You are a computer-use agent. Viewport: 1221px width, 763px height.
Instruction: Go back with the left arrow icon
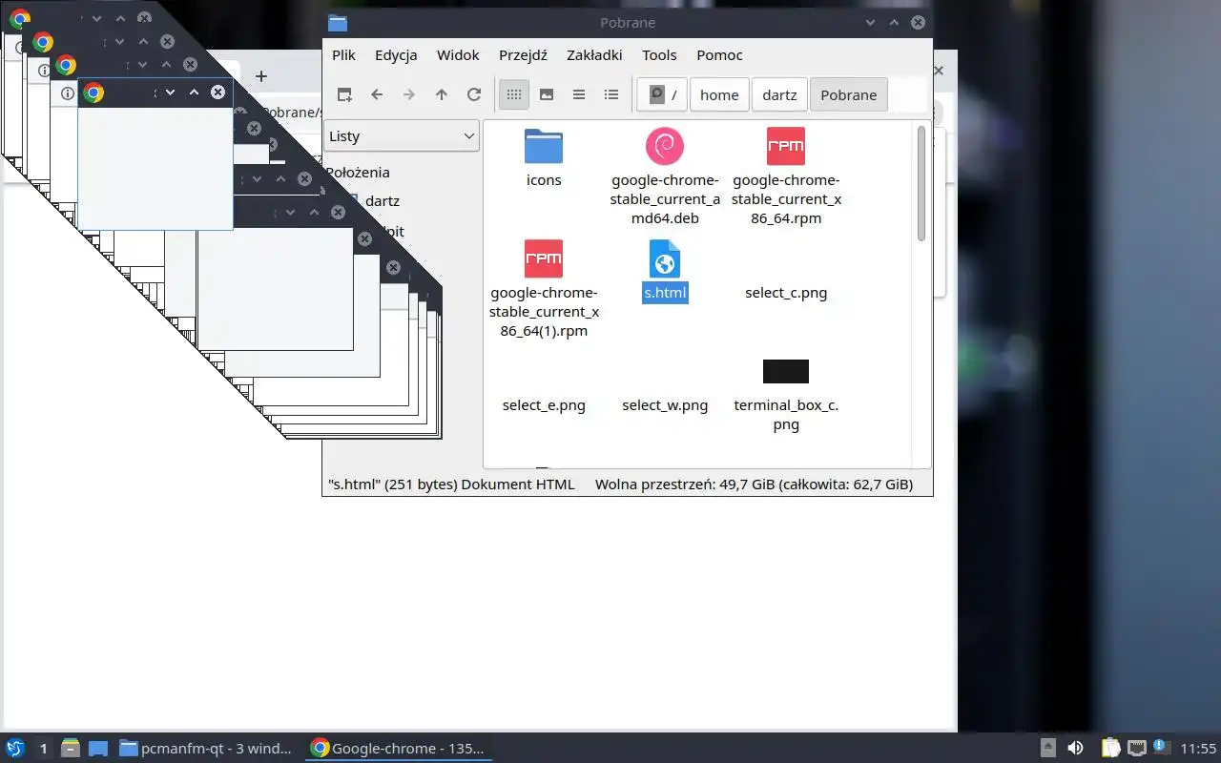point(377,94)
